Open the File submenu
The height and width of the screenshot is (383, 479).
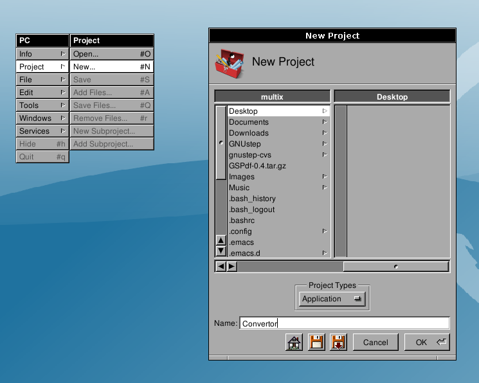42,80
